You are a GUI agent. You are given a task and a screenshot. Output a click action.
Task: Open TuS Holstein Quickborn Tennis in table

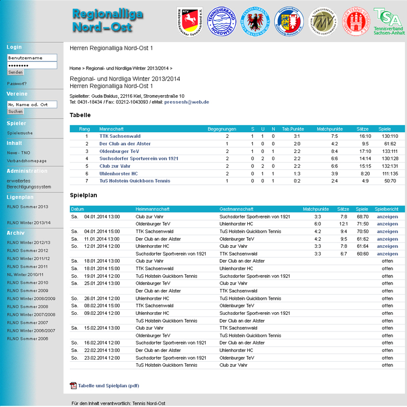(x=135, y=181)
